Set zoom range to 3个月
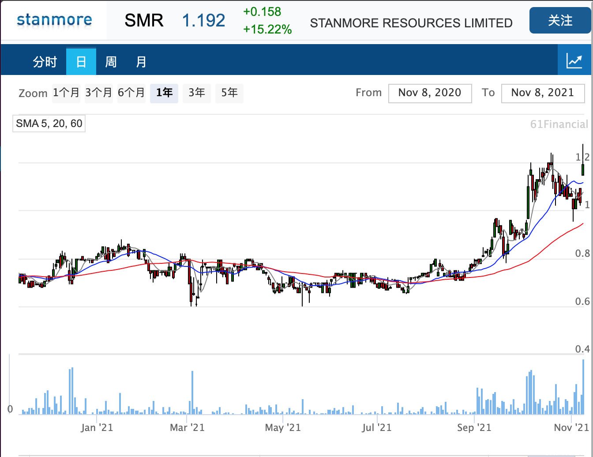Image resolution: width=593 pixels, height=457 pixels. click(x=99, y=93)
